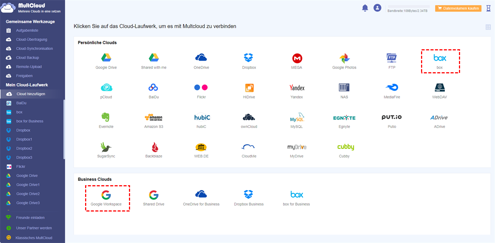Add MySQL connection
This screenshot has height=243, width=495.
tap(297, 121)
